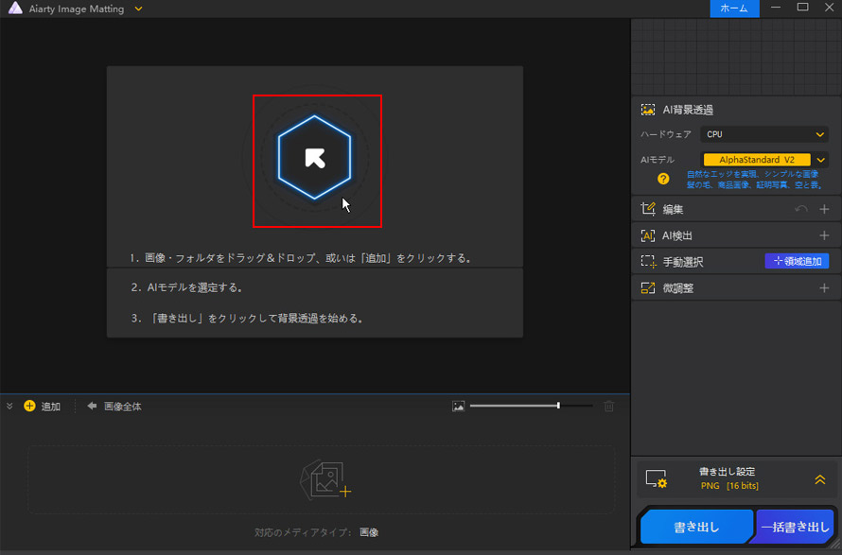The image size is (842, 555).
Task: Click the AI検出 panel icon
Action: 646,234
